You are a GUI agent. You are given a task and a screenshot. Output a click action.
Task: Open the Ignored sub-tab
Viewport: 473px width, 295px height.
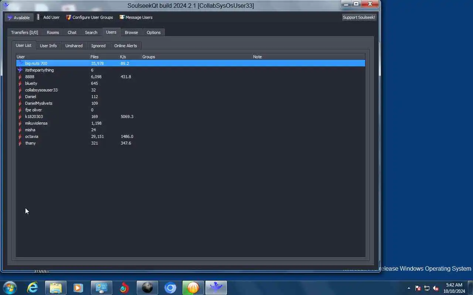point(98,46)
